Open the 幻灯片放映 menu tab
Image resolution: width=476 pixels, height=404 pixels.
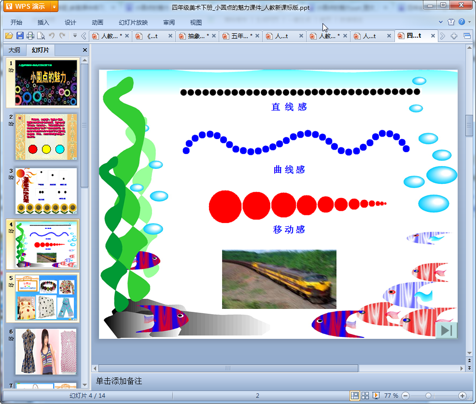tap(133, 23)
